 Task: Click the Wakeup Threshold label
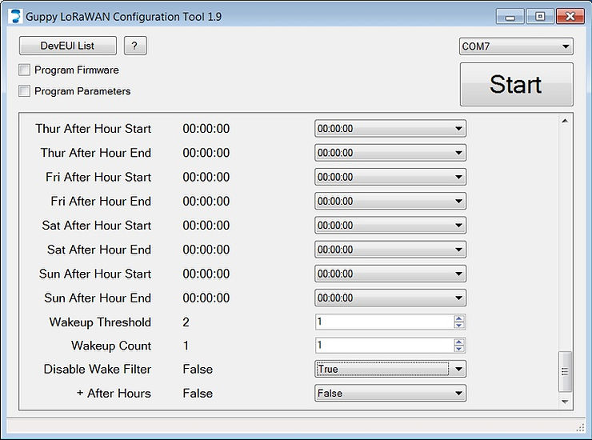100,322
